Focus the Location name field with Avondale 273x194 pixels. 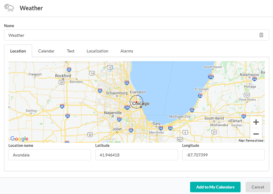pyautogui.click(x=50, y=155)
